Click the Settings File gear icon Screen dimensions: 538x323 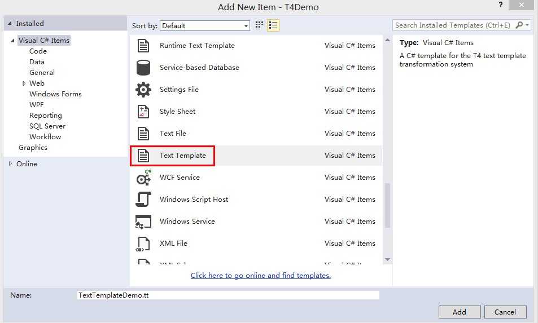[143, 90]
